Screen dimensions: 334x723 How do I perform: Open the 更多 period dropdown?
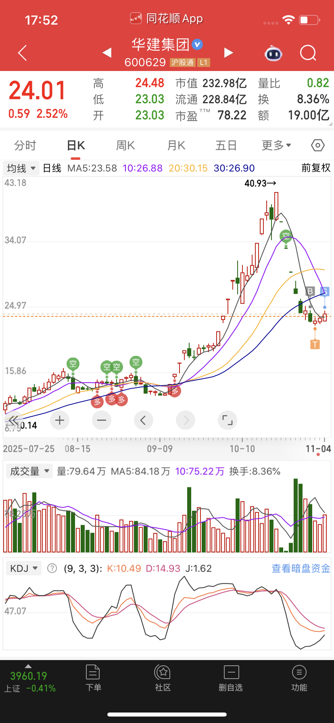(276, 145)
